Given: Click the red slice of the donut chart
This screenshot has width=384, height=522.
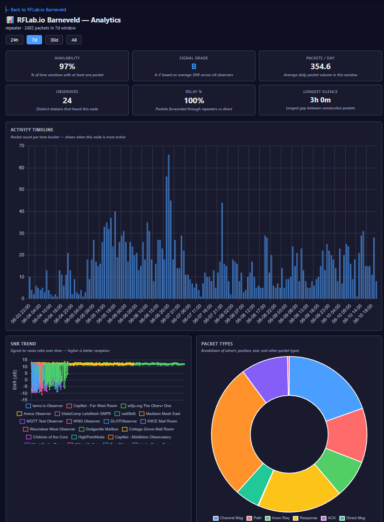Looking at the screenshot, I should [348, 435].
